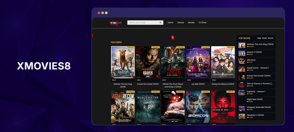294x132 pixels.
Task: Click the green browser window dot
Action: click(x=103, y=13)
